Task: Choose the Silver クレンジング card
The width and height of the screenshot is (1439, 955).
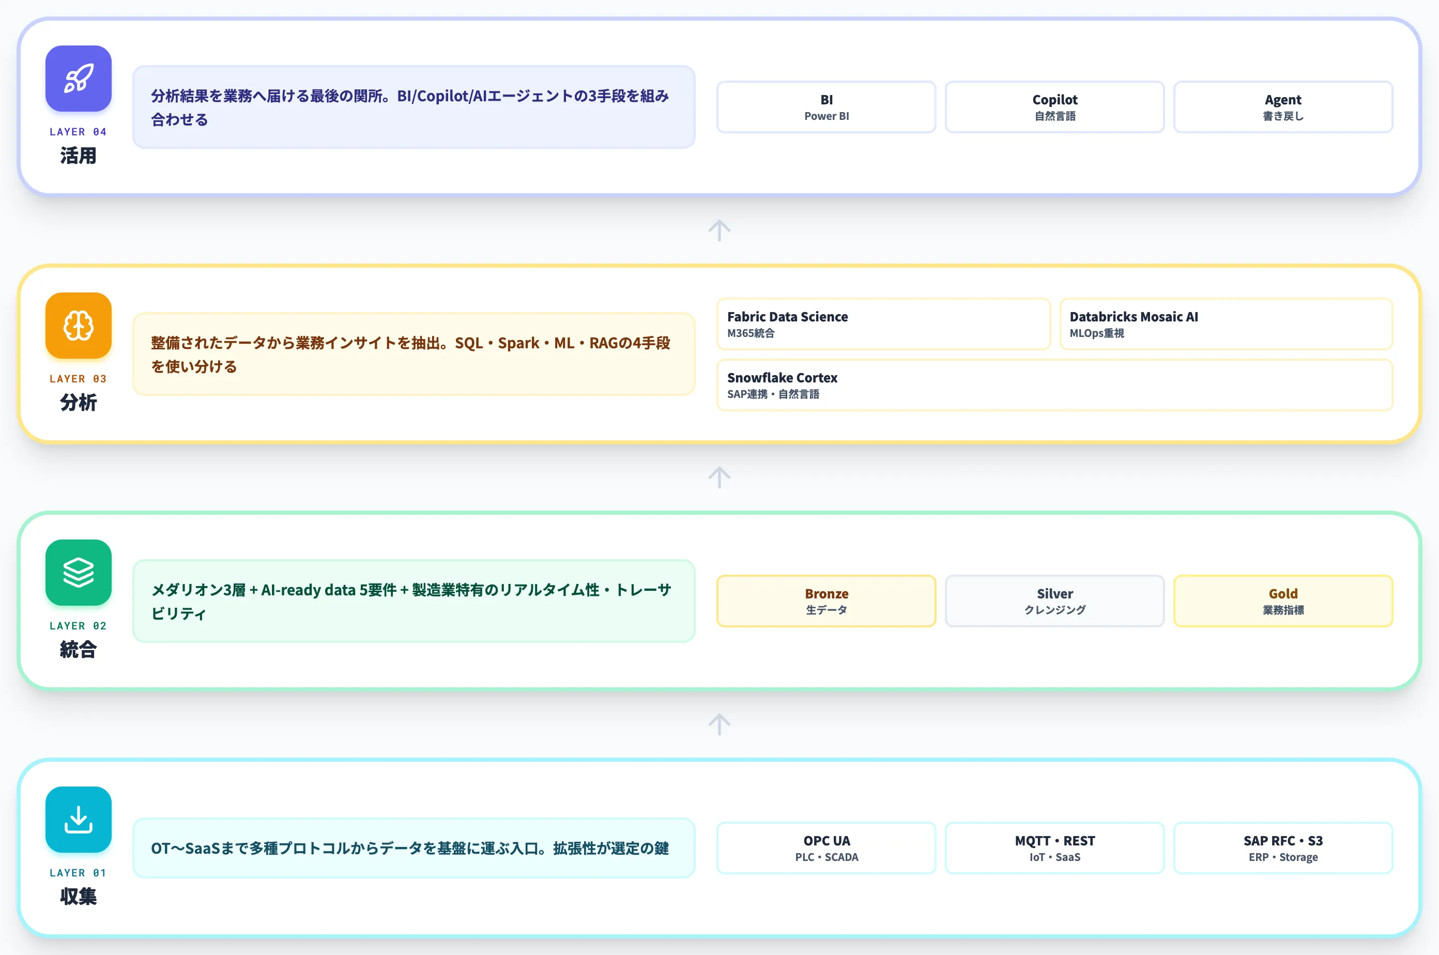Action: 1054,601
